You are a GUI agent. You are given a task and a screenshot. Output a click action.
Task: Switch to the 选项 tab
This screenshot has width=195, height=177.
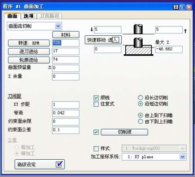(x=28, y=16)
